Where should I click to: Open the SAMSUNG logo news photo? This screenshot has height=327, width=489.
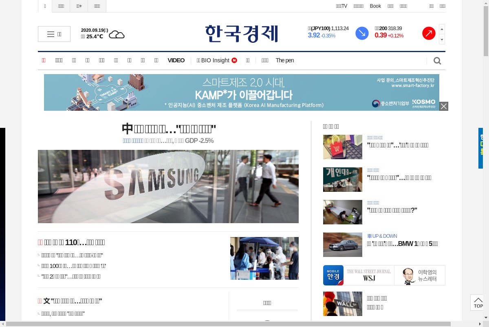(168, 187)
